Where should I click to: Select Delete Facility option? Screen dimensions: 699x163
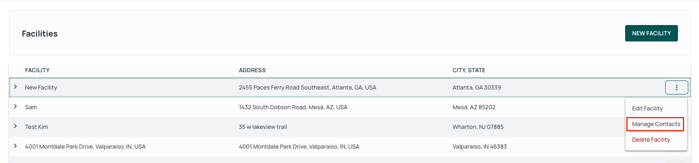coord(651,140)
